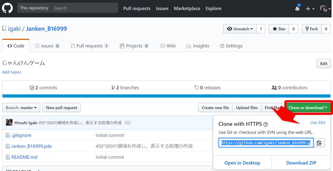Click Open in Desktop

pos(242,163)
